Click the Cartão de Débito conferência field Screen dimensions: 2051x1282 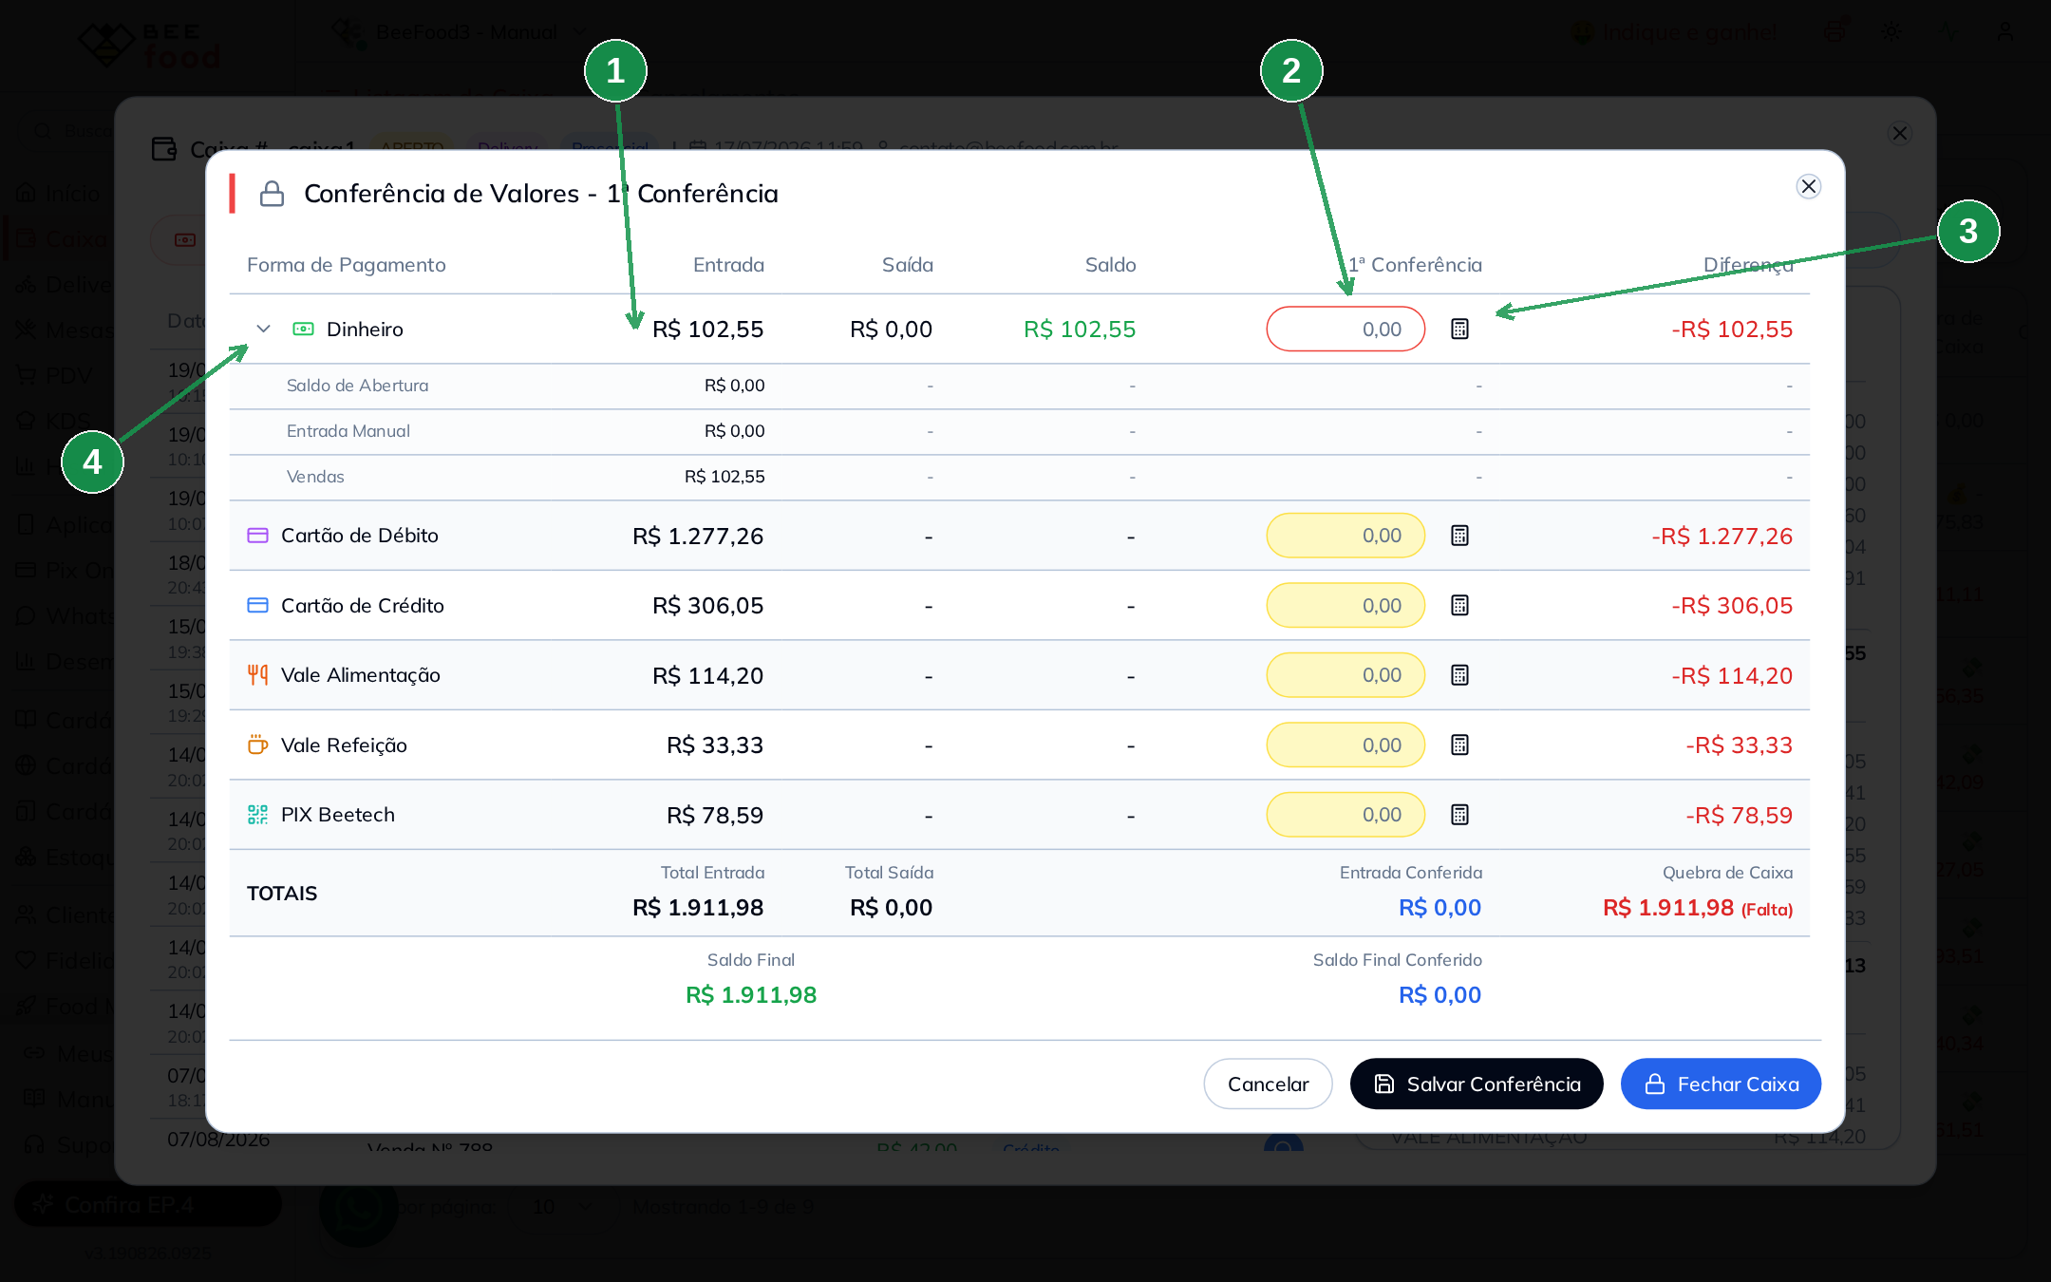(x=1345, y=536)
